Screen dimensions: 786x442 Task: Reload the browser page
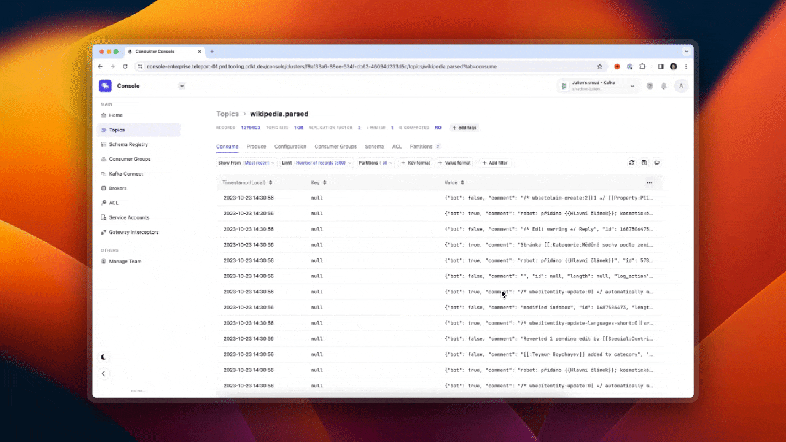click(125, 66)
